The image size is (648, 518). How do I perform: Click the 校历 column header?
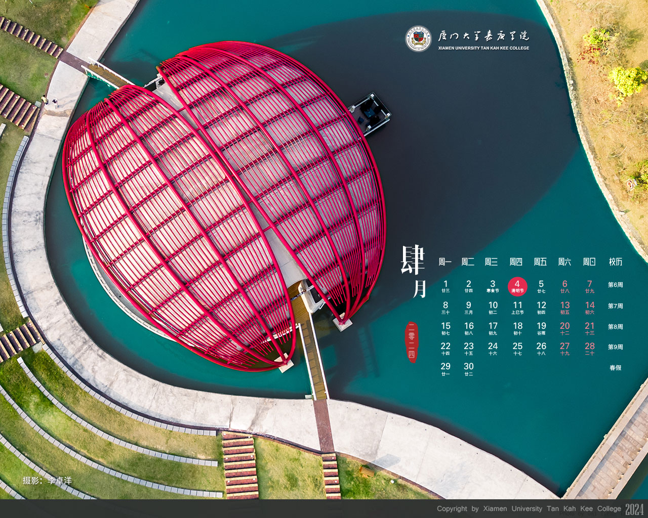(615, 262)
